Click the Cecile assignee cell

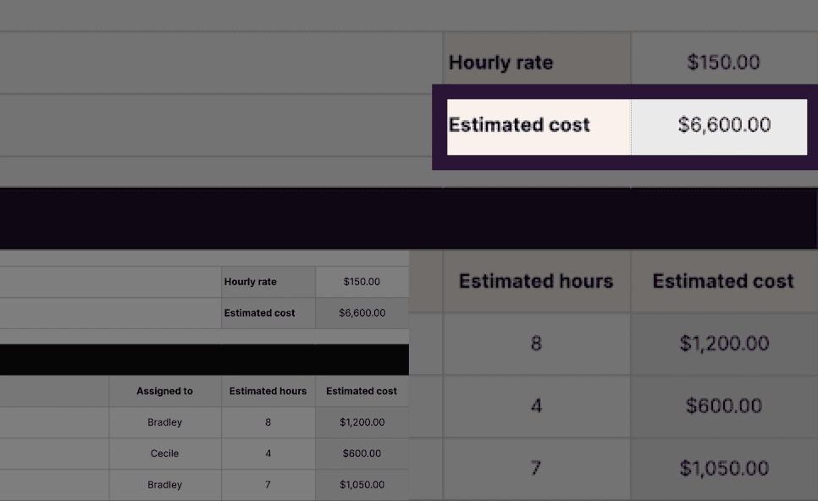pyautogui.click(x=164, y=454)
